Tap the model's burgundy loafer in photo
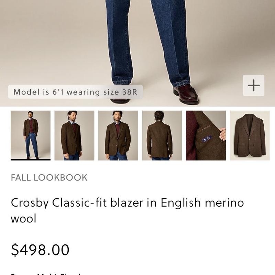The height and width of the screenshot is (275, 275). click(186, 95)
